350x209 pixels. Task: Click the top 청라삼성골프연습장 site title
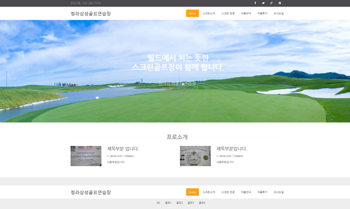click(x=91, y=14)
